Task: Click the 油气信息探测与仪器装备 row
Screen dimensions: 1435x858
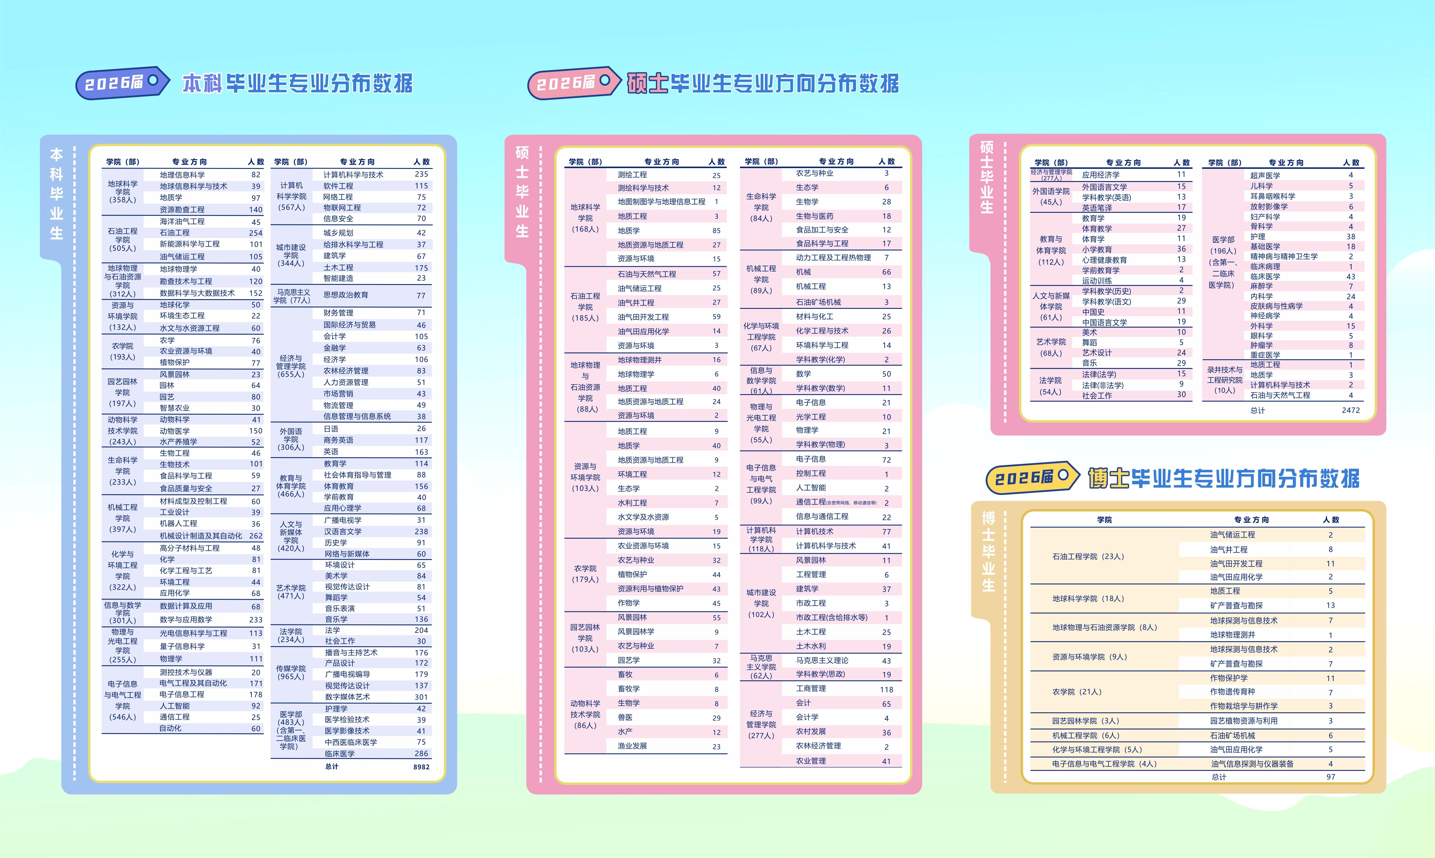Action: pyautogui.click(x=1272, y=764)
